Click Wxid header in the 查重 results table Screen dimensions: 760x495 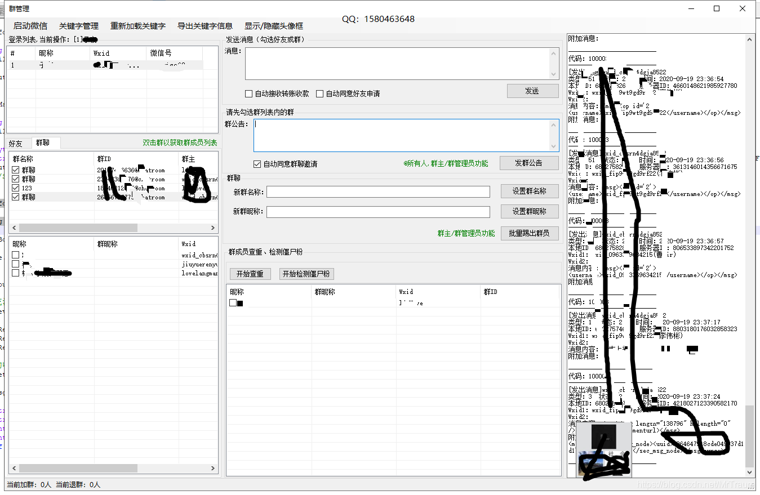(x=438, y=292)
